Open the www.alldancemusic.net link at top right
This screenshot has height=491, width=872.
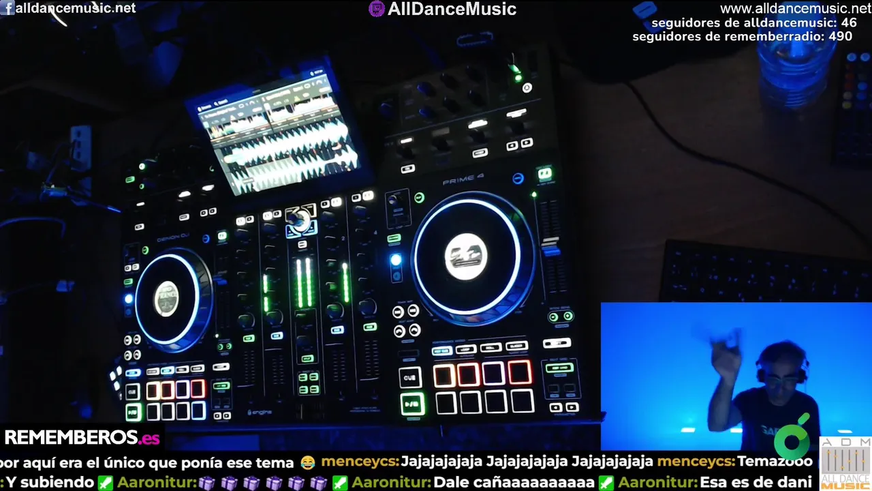pos(796,8)
